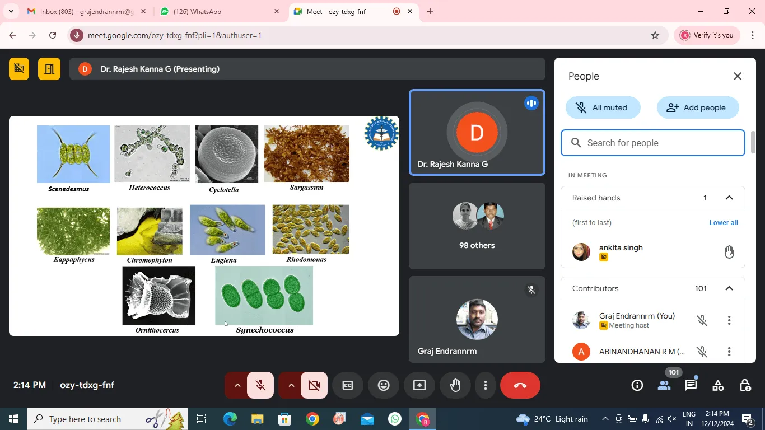Toggle microphone mute button
The width and height of the screenshot is (765, 430).
pyautogui.click(x=260, y=385)
